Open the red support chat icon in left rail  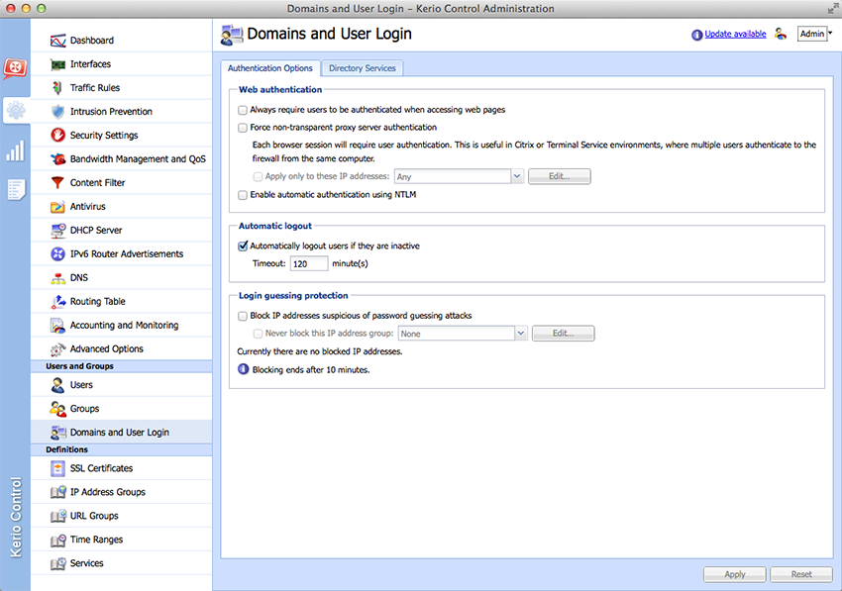tap(15, 68)
